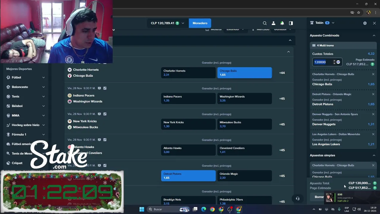Open stats icon for Knicks vs Bucks
The image size is (380, 214).
tap(105, 114)
